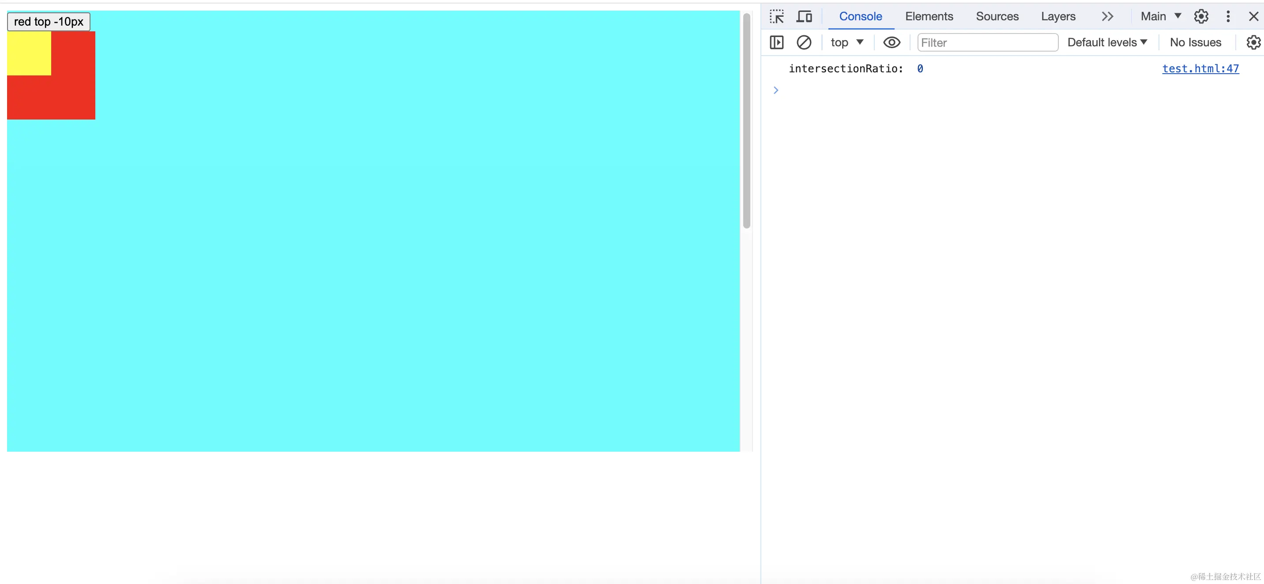The width and height of the screenshot is (1264, 584).
Task: Open the Default levels dropdown
Action: 1107,43
